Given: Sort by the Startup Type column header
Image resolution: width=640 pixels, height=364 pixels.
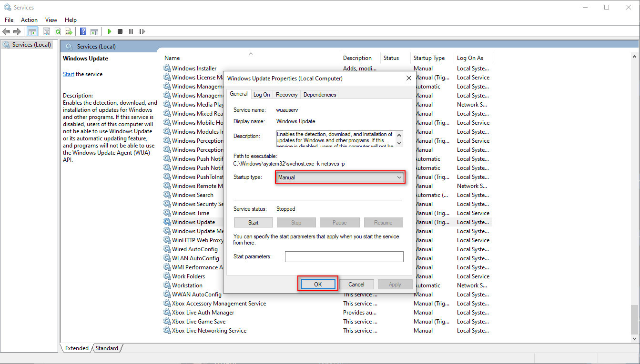Looking at the screenshot, I should pyautogui.click(x=432, y=58).
